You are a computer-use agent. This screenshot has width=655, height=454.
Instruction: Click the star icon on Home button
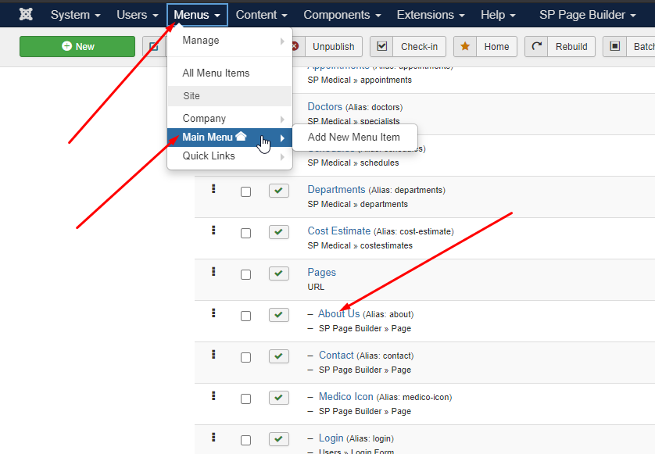[465, 46]
